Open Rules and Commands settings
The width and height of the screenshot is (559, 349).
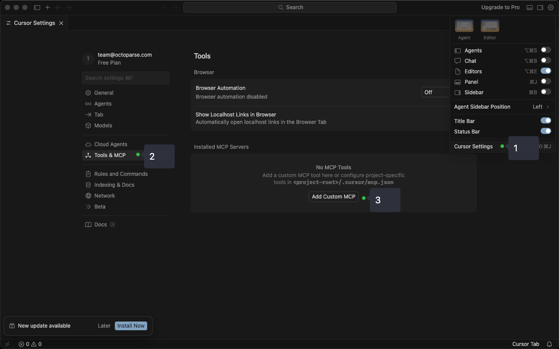[x=126, y=174]
